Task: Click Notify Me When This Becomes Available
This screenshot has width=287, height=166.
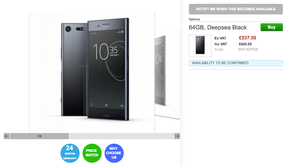Action: 236,9
